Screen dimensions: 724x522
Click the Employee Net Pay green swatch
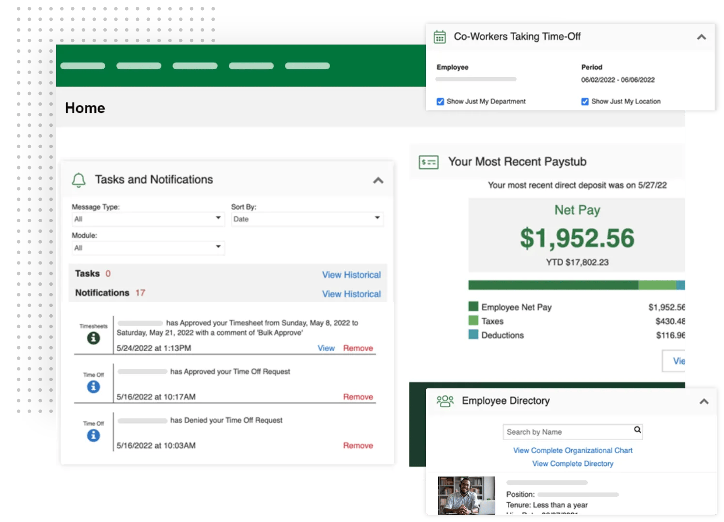coord(473,307)
